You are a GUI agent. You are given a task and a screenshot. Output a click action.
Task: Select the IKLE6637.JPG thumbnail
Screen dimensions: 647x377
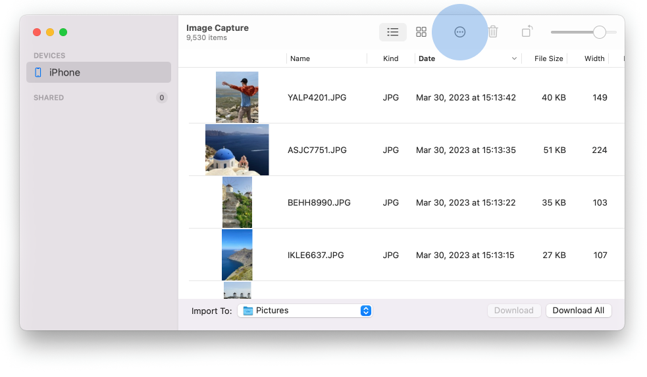(x=237, y=255)
